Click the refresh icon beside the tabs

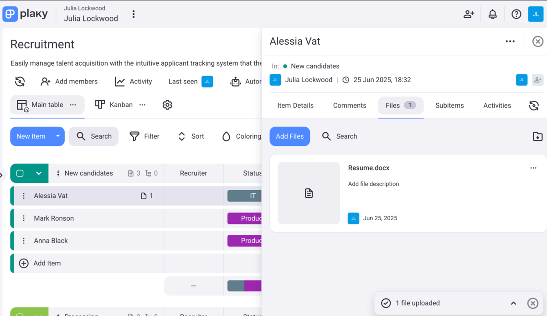tap(534, 105)
